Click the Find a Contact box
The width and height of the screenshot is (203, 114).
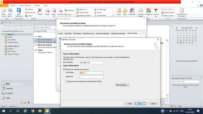tap(168, 9)
